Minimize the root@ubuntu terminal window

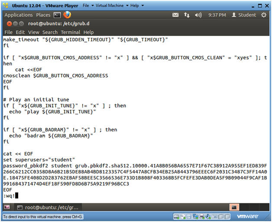pos(16,23)
